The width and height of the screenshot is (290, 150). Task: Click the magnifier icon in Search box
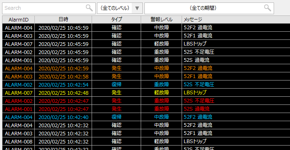[x=89, y=8]
